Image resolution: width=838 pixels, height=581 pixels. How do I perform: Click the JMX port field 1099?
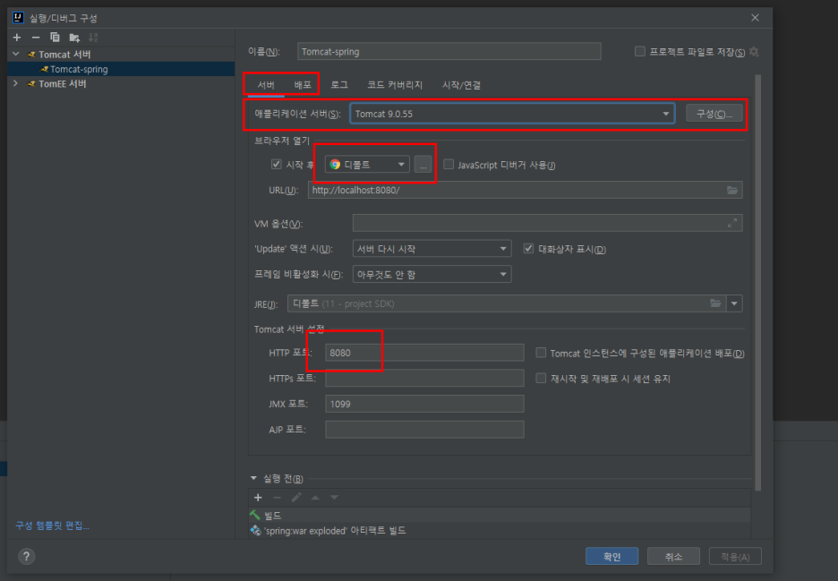point(424,404)
